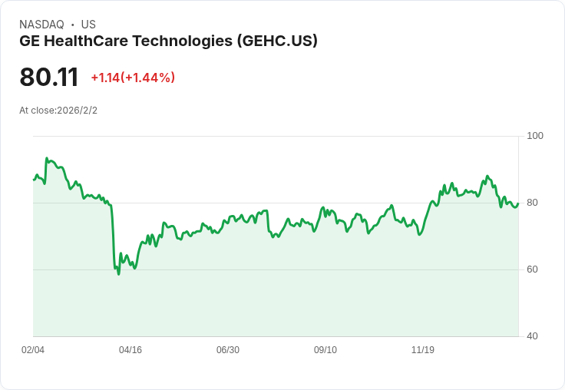Open the GE HealthCare Technologies (GEHC.US) title
The image size is (565, 390).
pos(168,41)
